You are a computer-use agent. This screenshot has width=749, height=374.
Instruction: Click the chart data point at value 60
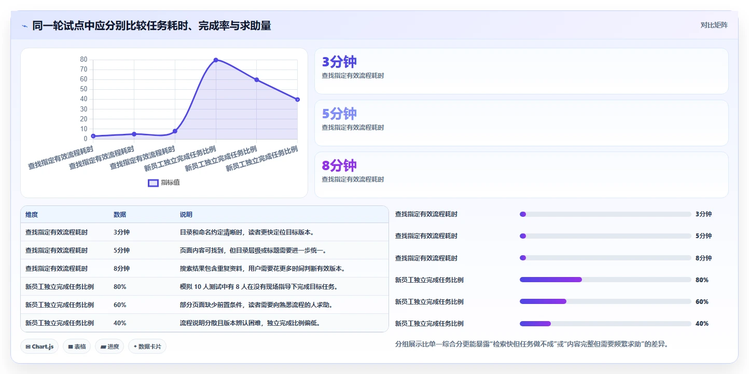[257, 80]
